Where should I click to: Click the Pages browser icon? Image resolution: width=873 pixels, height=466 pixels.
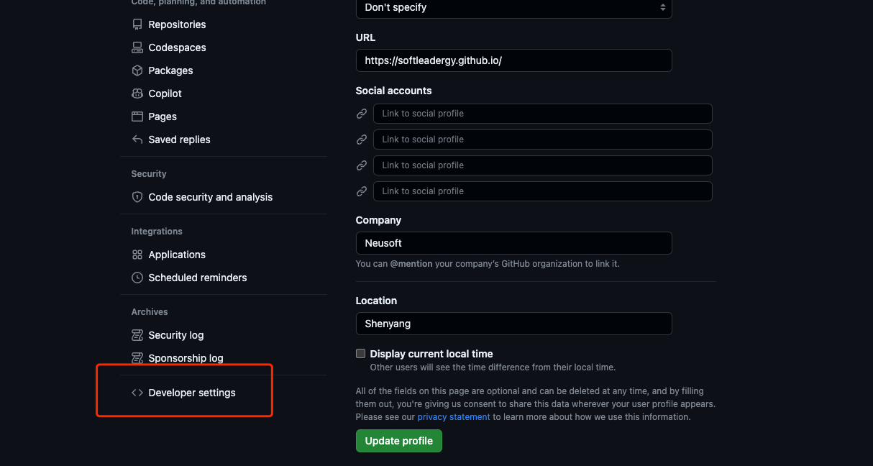pos(137,116)
